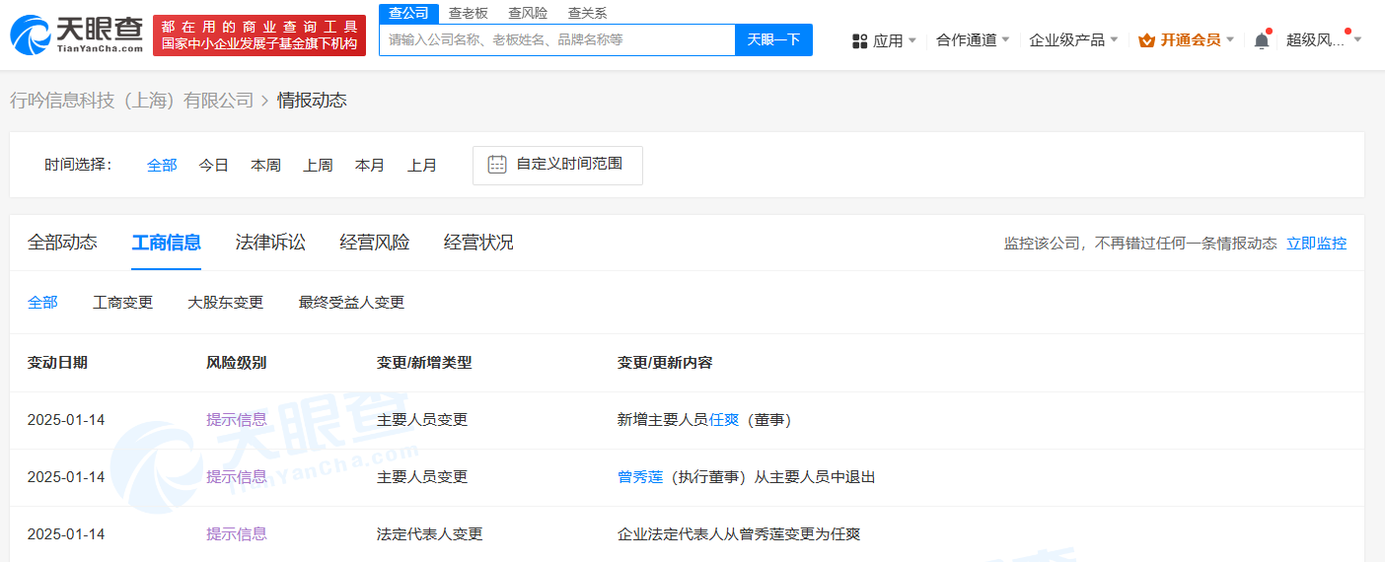Select time filter 全部
The height and width of the screenshot is (562, 1385).
click(x=162, y=166)
